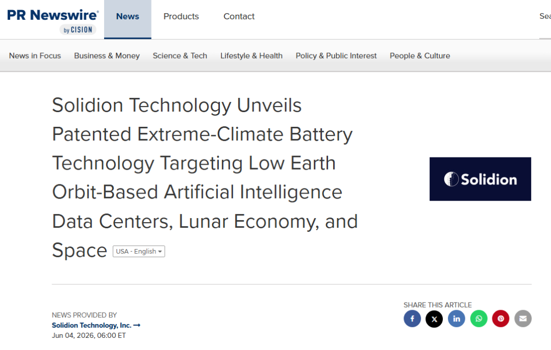Image resolution: width=551 pixels, height=350 pixels.
Task: Open PR Newswire home logo
Action: click(53, 21)
